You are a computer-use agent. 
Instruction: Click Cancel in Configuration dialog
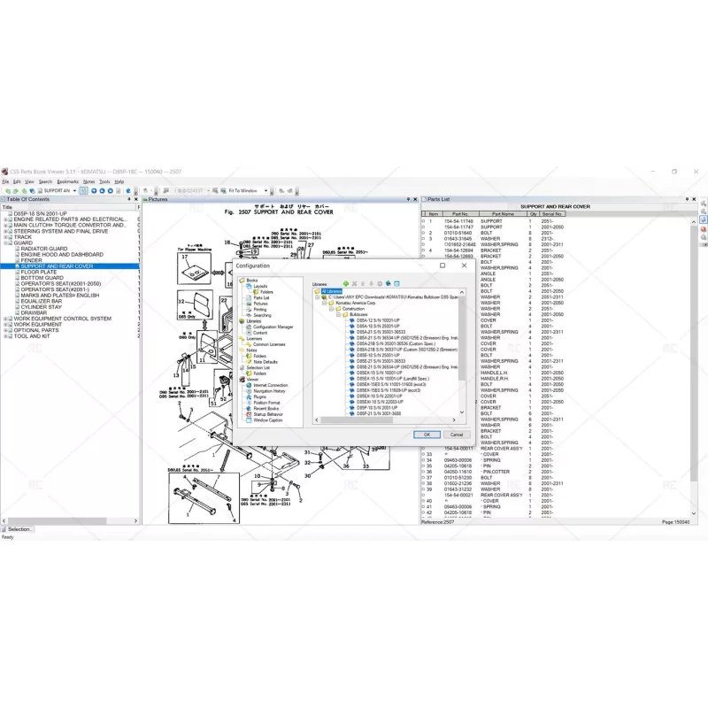tap(456, 435)
